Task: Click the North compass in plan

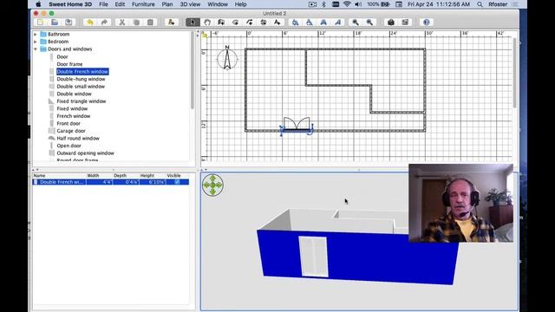Action: pyautogui.click(x=227, y=58)
